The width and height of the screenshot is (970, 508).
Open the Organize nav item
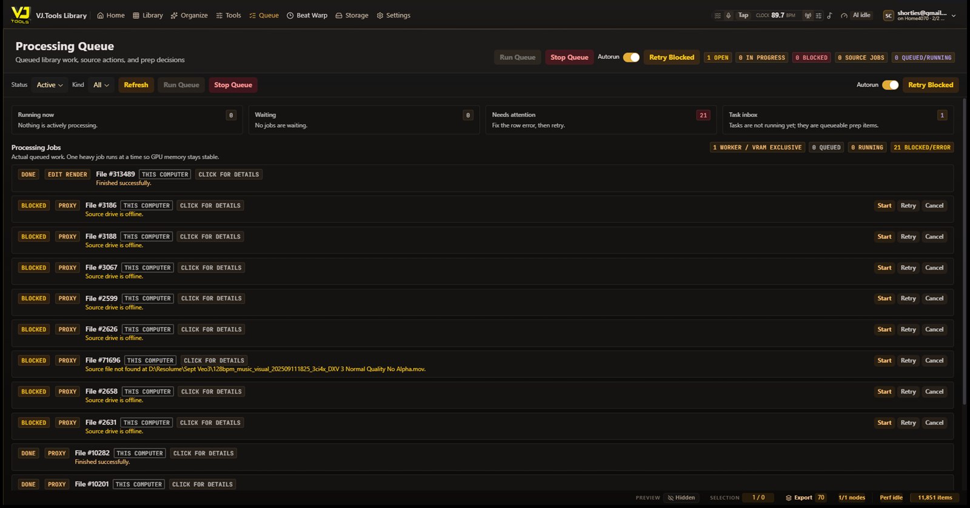pos(189,15)
